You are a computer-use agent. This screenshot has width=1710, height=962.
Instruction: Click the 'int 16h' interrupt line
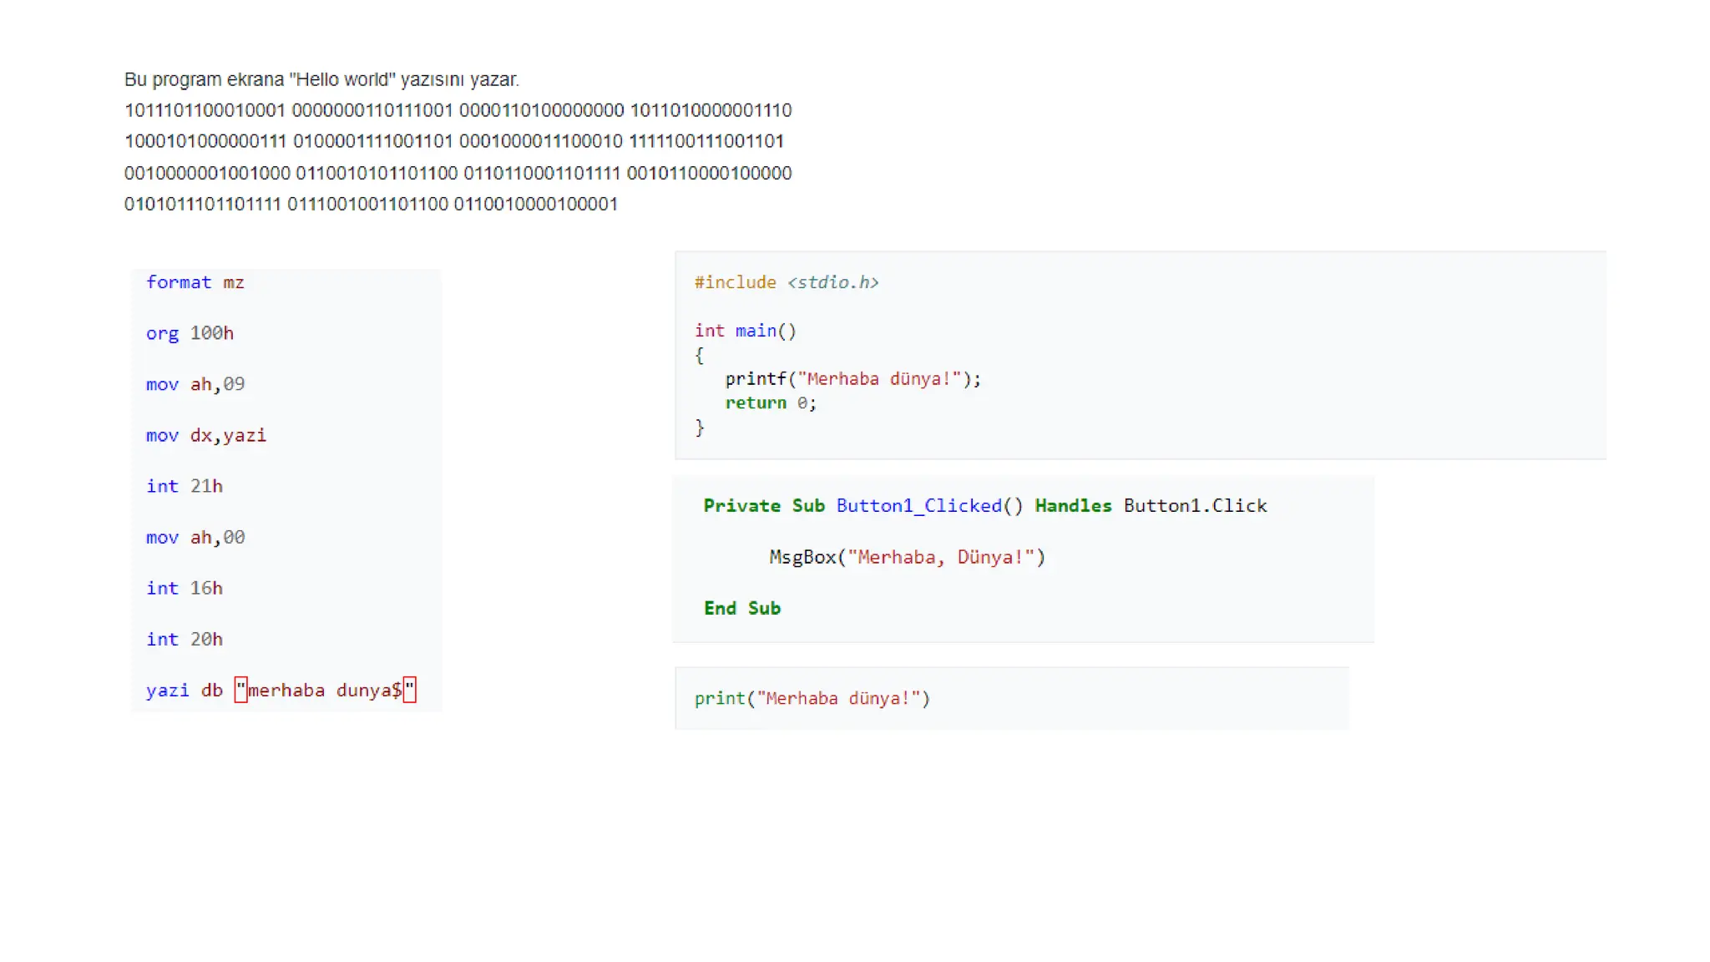tap(184, 588)
